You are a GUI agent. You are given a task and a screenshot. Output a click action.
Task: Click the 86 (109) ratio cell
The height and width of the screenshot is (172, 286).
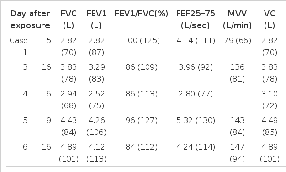(x=141, y=67)
